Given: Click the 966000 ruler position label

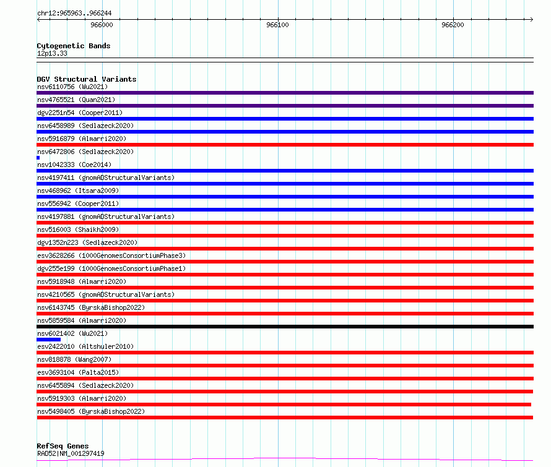Looking at the screenshot, I should (x=102, y=25).
